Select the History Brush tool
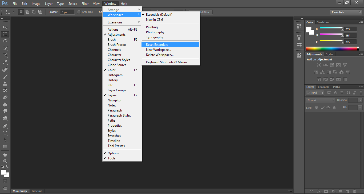 (5, 90)
